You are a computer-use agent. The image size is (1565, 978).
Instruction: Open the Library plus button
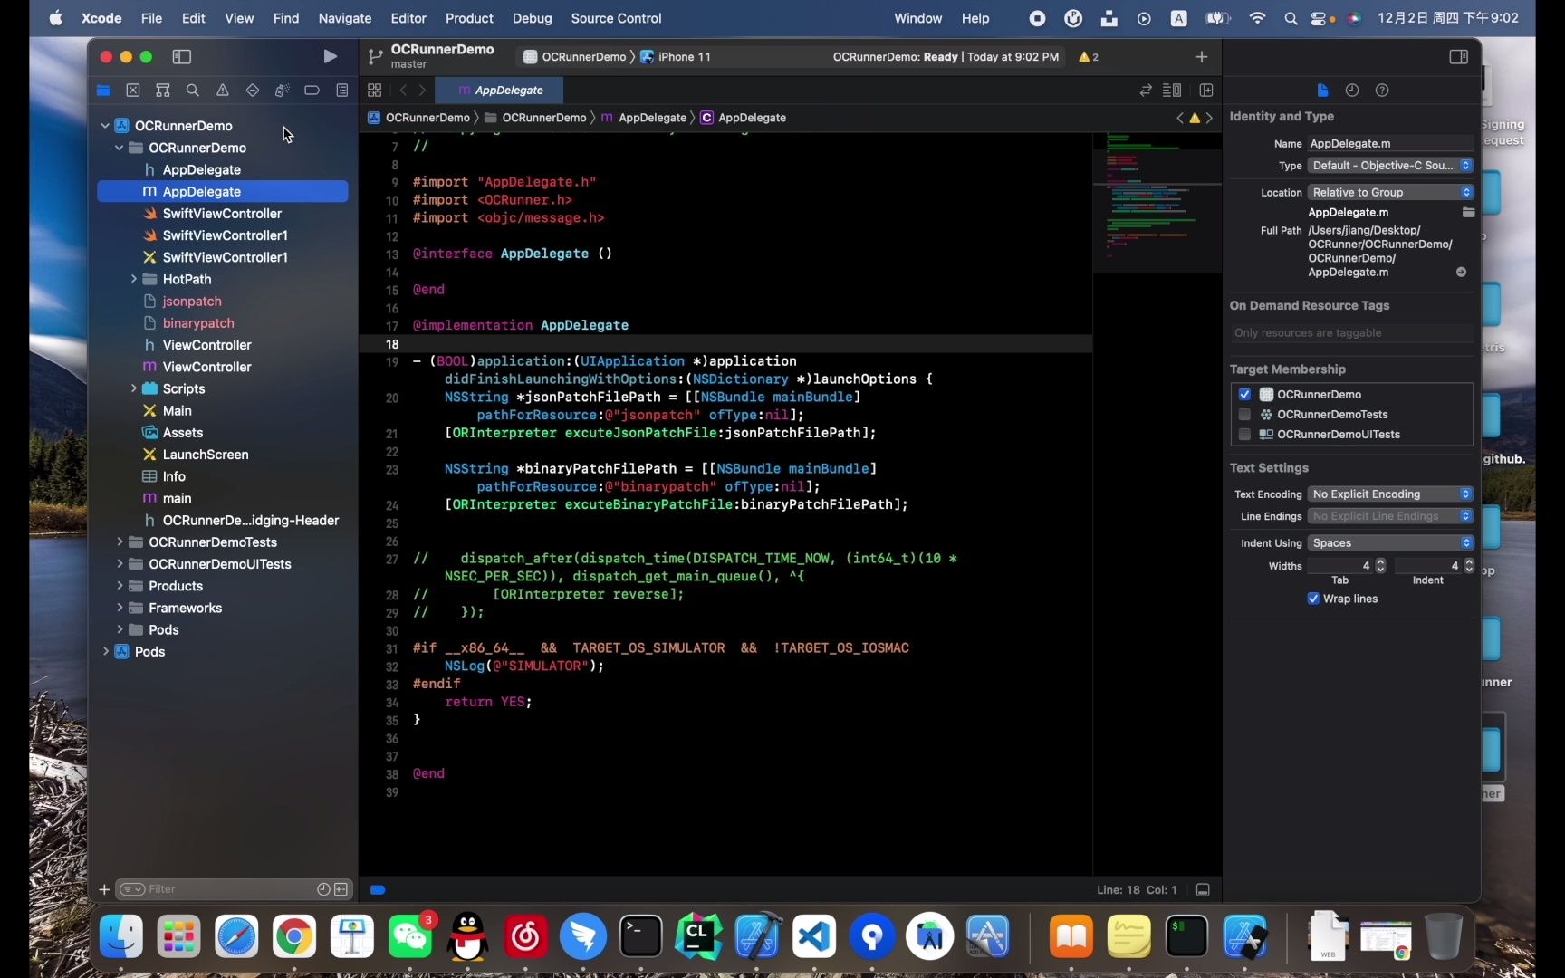click(1202, 56)
